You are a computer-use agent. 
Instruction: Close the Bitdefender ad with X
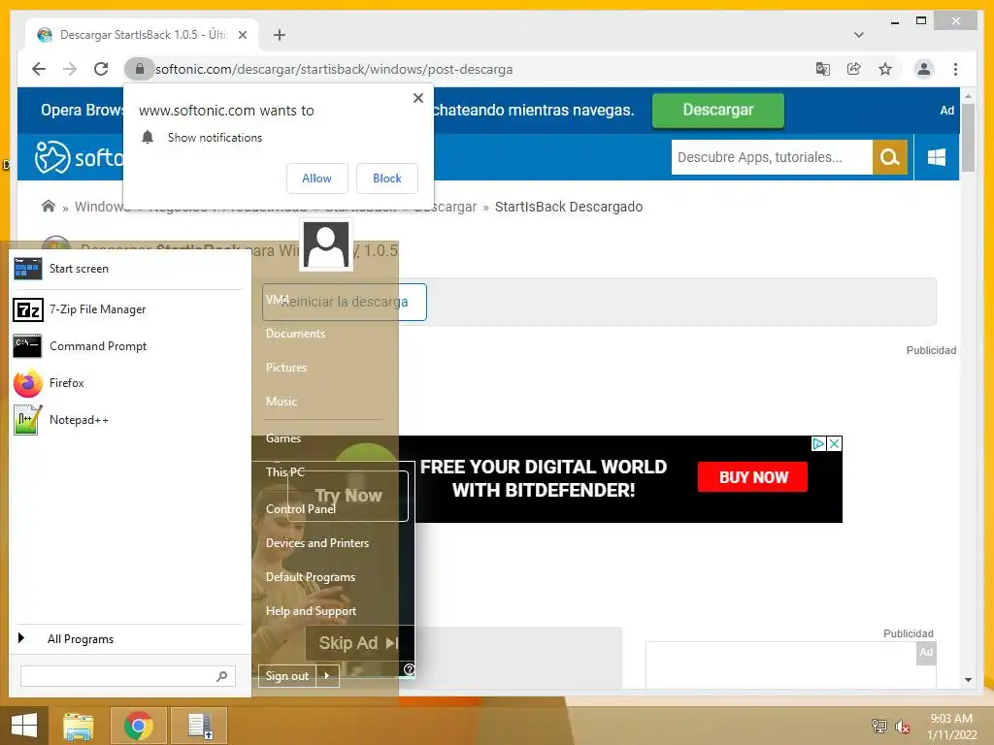coord(835,444)
